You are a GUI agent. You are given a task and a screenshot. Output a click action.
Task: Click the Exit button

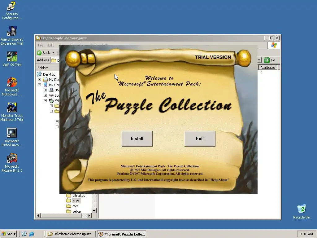click(x=200, y=139)
